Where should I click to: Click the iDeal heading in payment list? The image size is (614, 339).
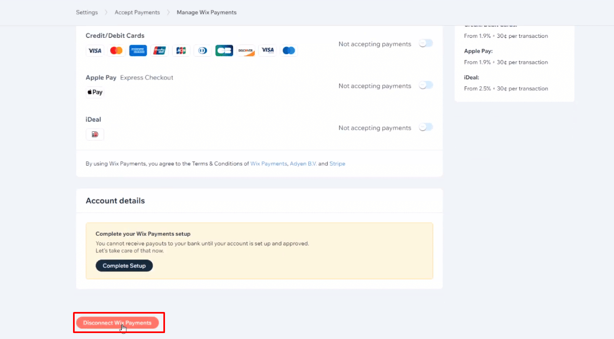[93, 119]
